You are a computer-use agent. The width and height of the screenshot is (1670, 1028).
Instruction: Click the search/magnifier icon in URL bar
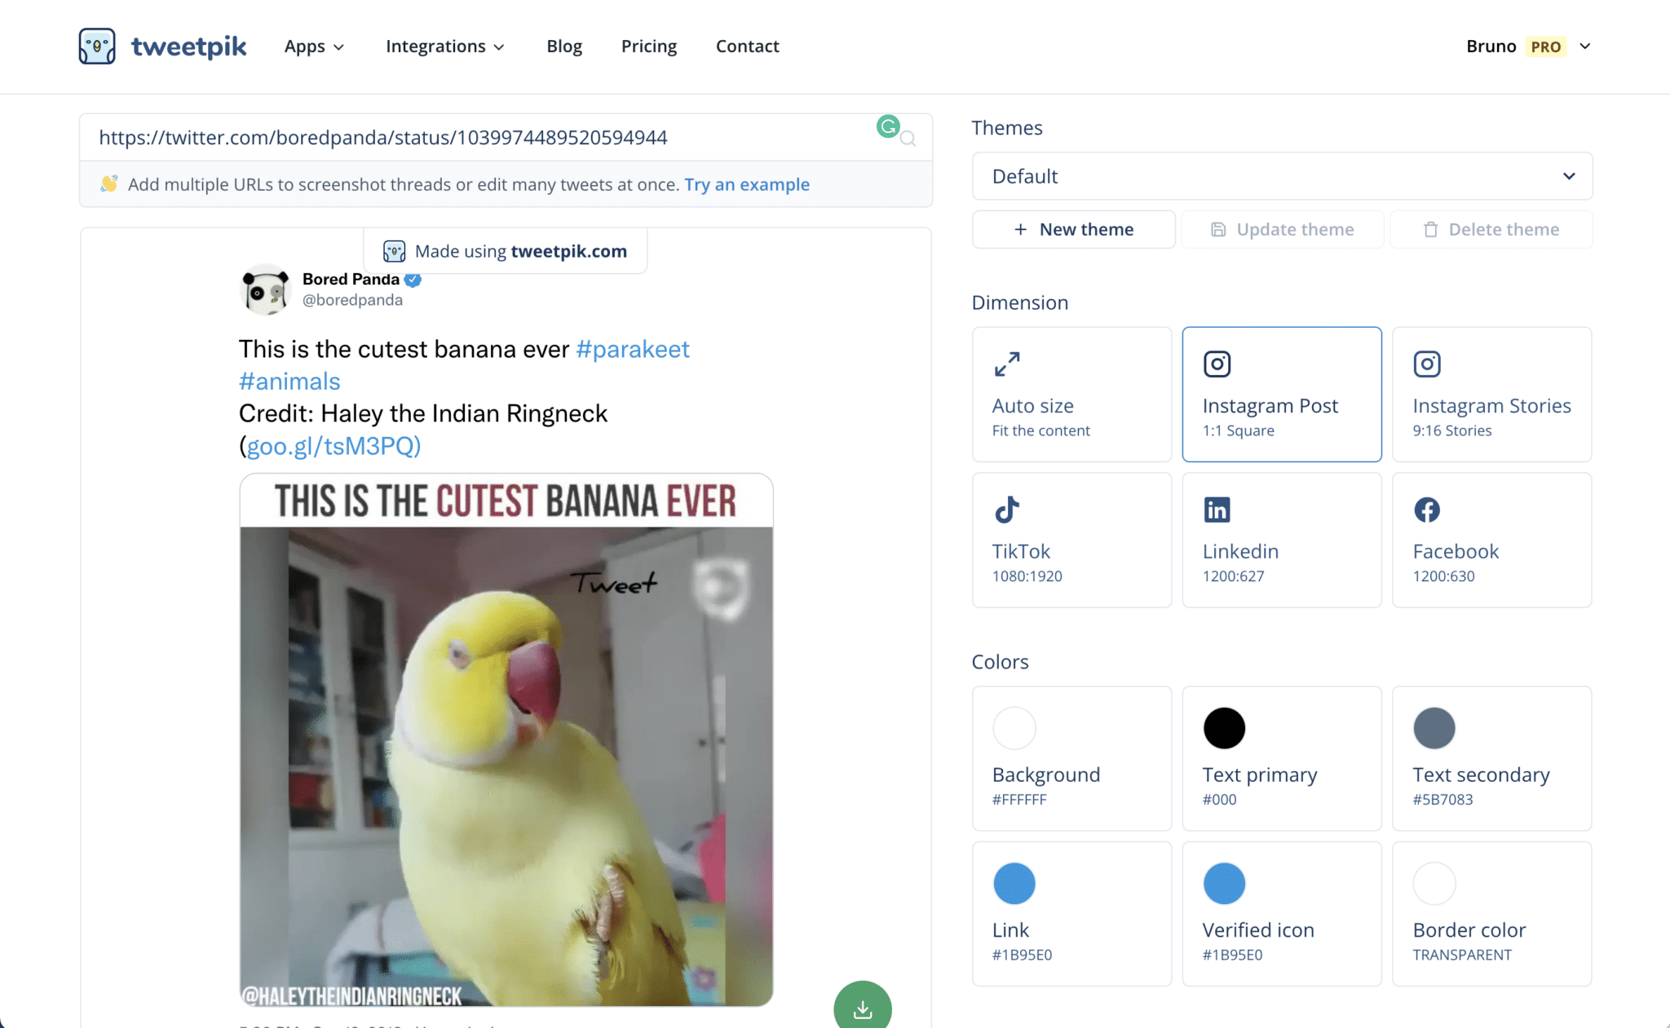click(x=907, y=137)
